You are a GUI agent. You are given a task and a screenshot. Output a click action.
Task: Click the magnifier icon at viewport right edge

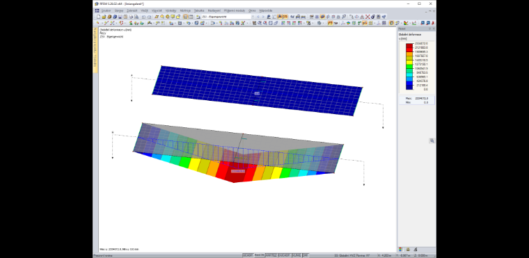pos(432,141)
